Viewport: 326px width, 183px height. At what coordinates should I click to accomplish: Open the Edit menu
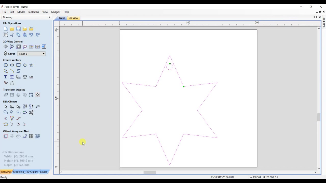(x=12, y=12)
